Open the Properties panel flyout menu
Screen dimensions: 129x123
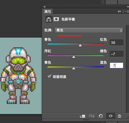(127, 11)
